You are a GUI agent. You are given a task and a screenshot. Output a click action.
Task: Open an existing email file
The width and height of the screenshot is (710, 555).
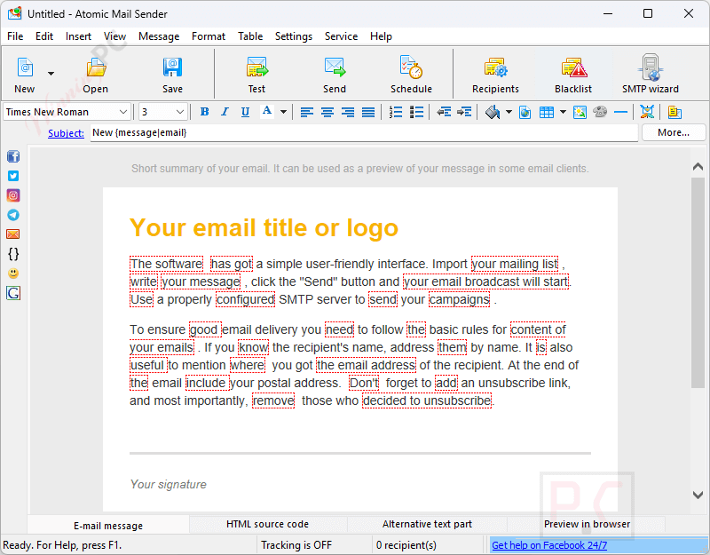point(96,75)
